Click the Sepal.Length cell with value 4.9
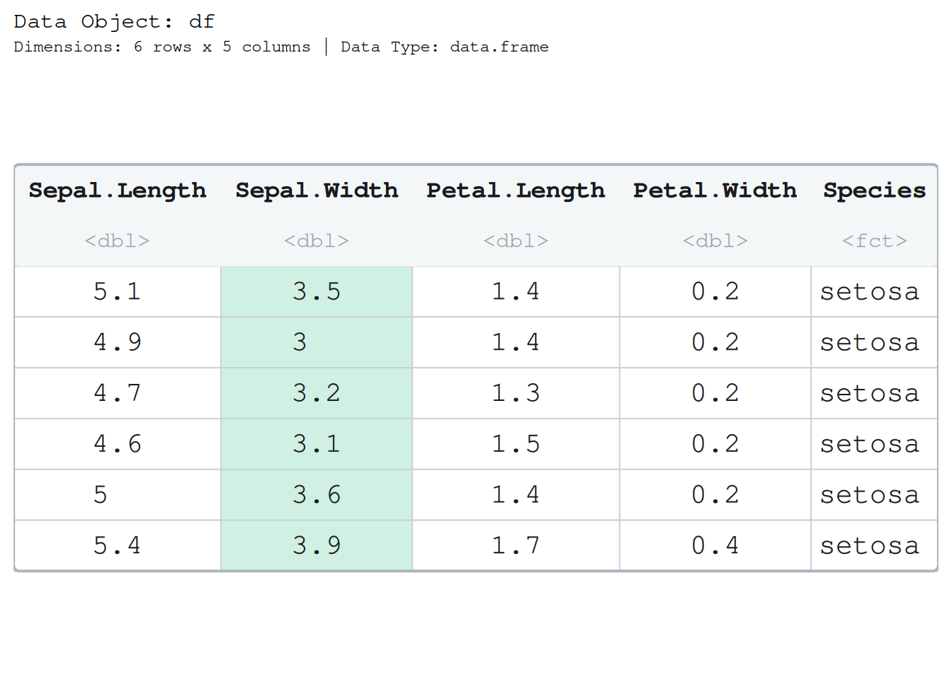 click(x=118, y=342)
